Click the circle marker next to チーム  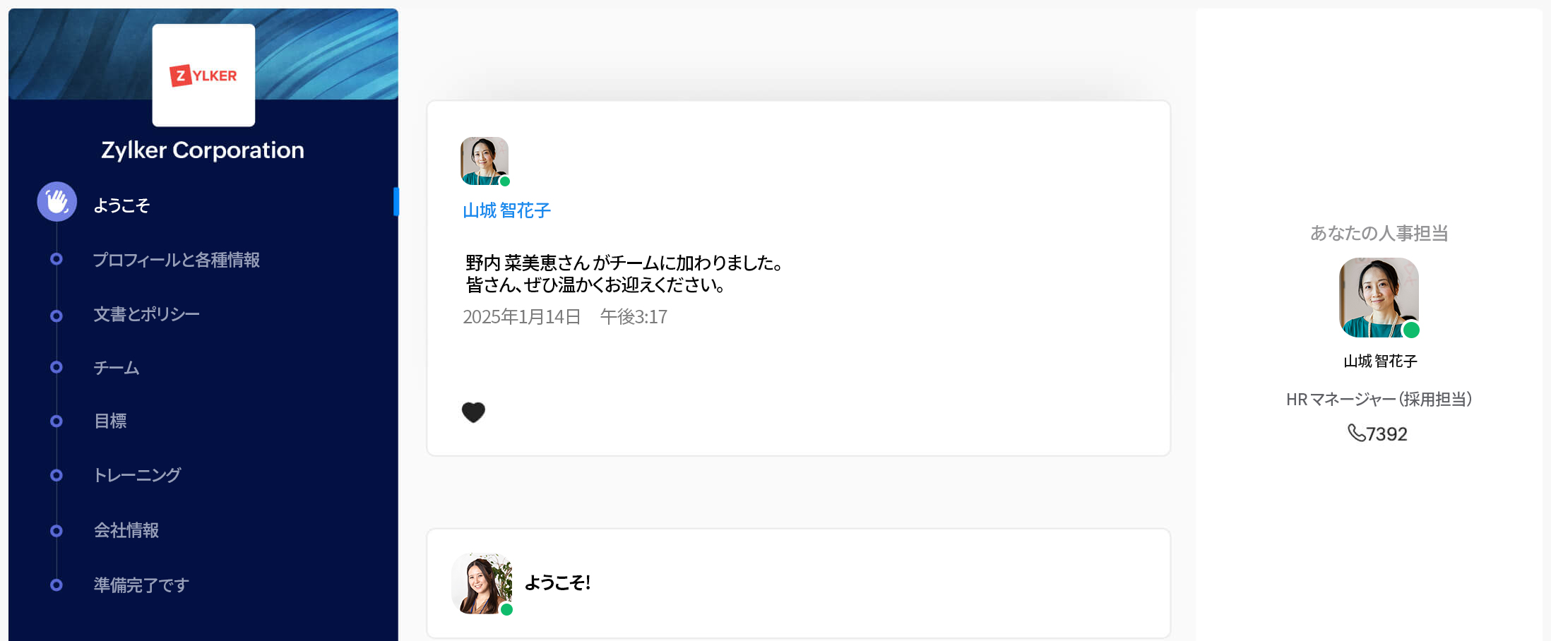pyautogui.click(x=56, y=366)
